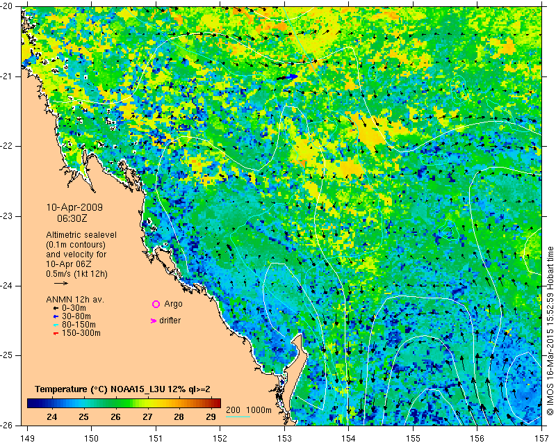Click the black 0-30m legend arrow
Viewport: 556px width, 445px height.
coord(56,309)
